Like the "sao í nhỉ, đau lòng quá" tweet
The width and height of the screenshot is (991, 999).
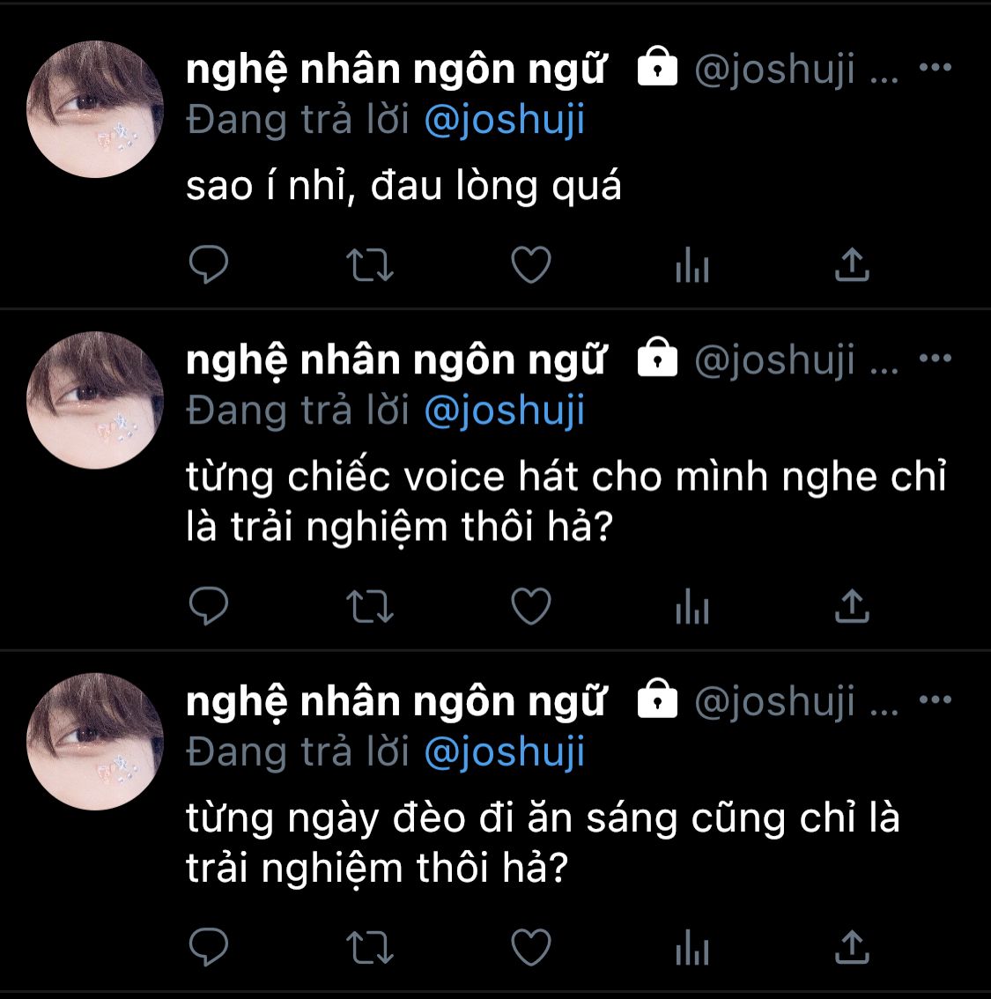531,264
